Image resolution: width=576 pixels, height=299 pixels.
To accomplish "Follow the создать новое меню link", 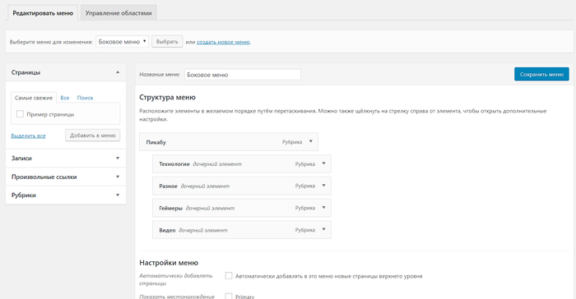I will [223, 42].
